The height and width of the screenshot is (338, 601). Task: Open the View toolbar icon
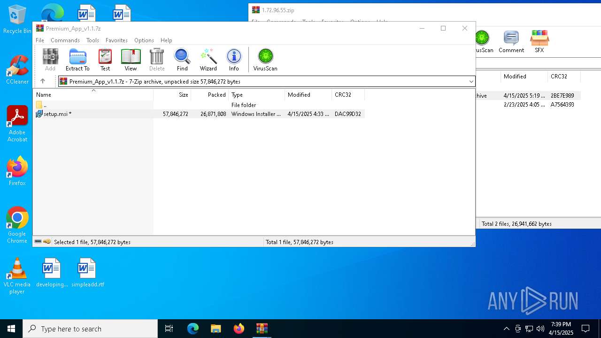coord(131,60)
